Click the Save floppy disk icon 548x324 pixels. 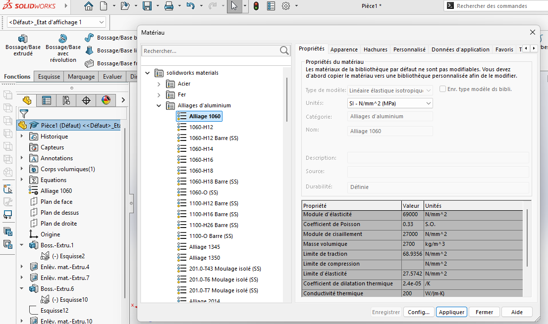[147, 6]
